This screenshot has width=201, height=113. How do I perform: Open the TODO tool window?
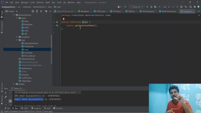24,108
